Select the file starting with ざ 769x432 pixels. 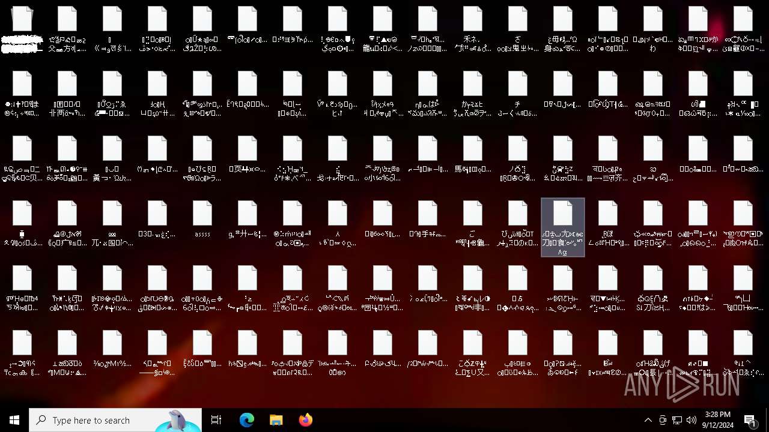[x=518, y=29]
